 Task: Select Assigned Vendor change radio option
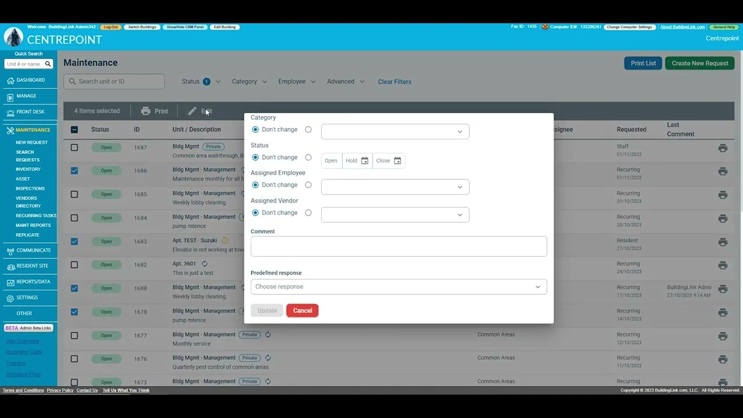tap(308, 212)
